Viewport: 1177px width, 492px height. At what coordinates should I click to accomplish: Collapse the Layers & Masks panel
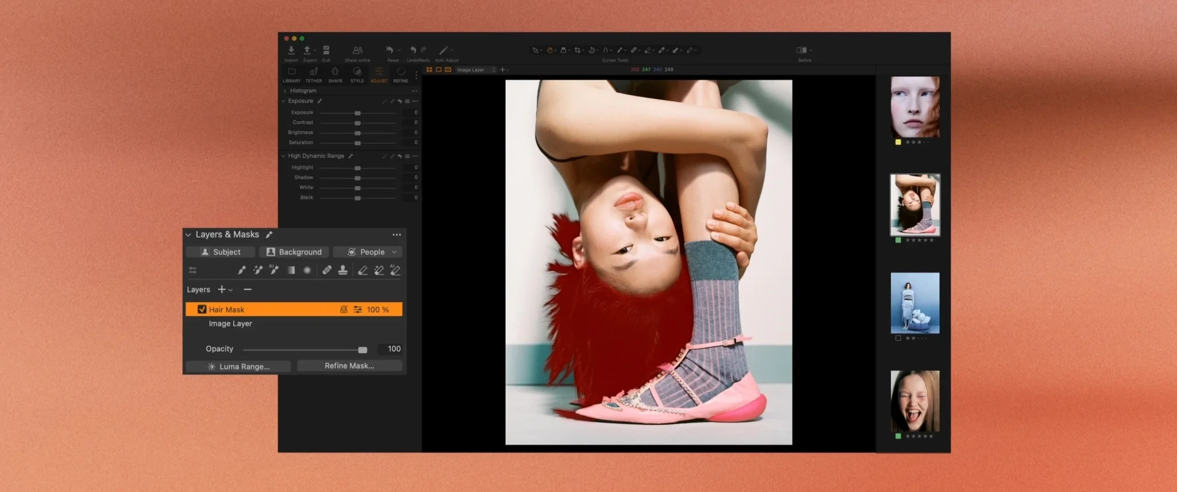pyautogui.click(x=189, y=235)
